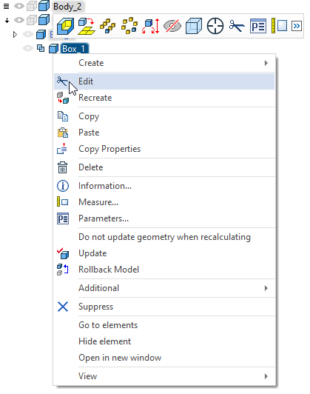Screen dimensions: 310x394
Task: Open Parameters via the P toolbar icon
Action: pyautogui.click(x=258, y=26)
